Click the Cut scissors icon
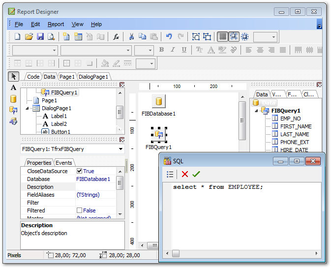Screen dimensions: 331x268 pyautogui.click(x=131, y=37)
